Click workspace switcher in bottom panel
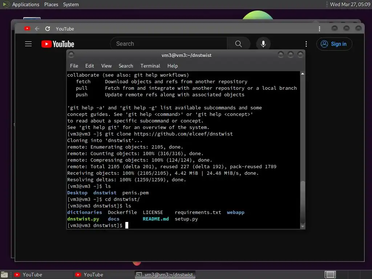 (330, 275)
